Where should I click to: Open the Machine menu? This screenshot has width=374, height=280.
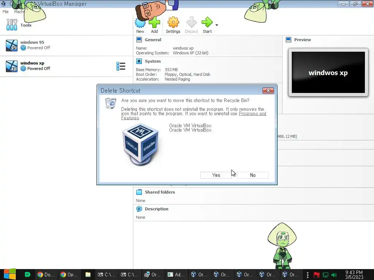pyautogui.click(x=19, y=12)
